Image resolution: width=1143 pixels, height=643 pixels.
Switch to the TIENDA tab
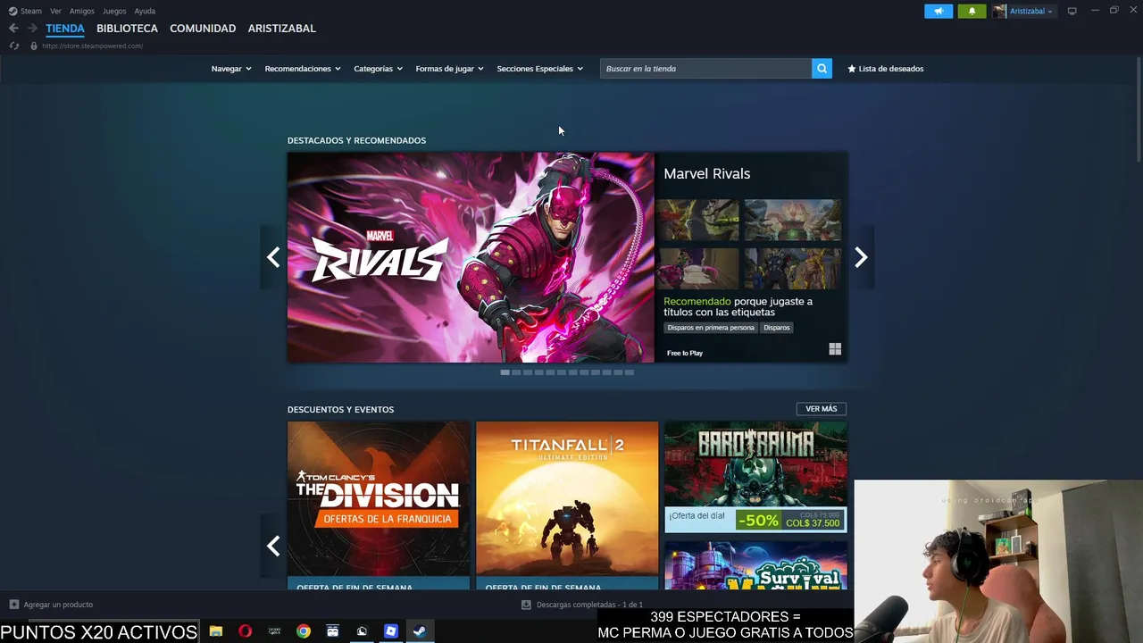(65, 29)
